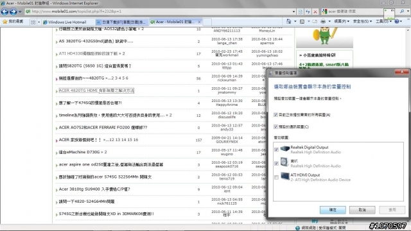Viewport: 411px width, 231px height.
Task: Open the search provider dropdown arrow
Action: pyautogui.click(x=408, y=12)
